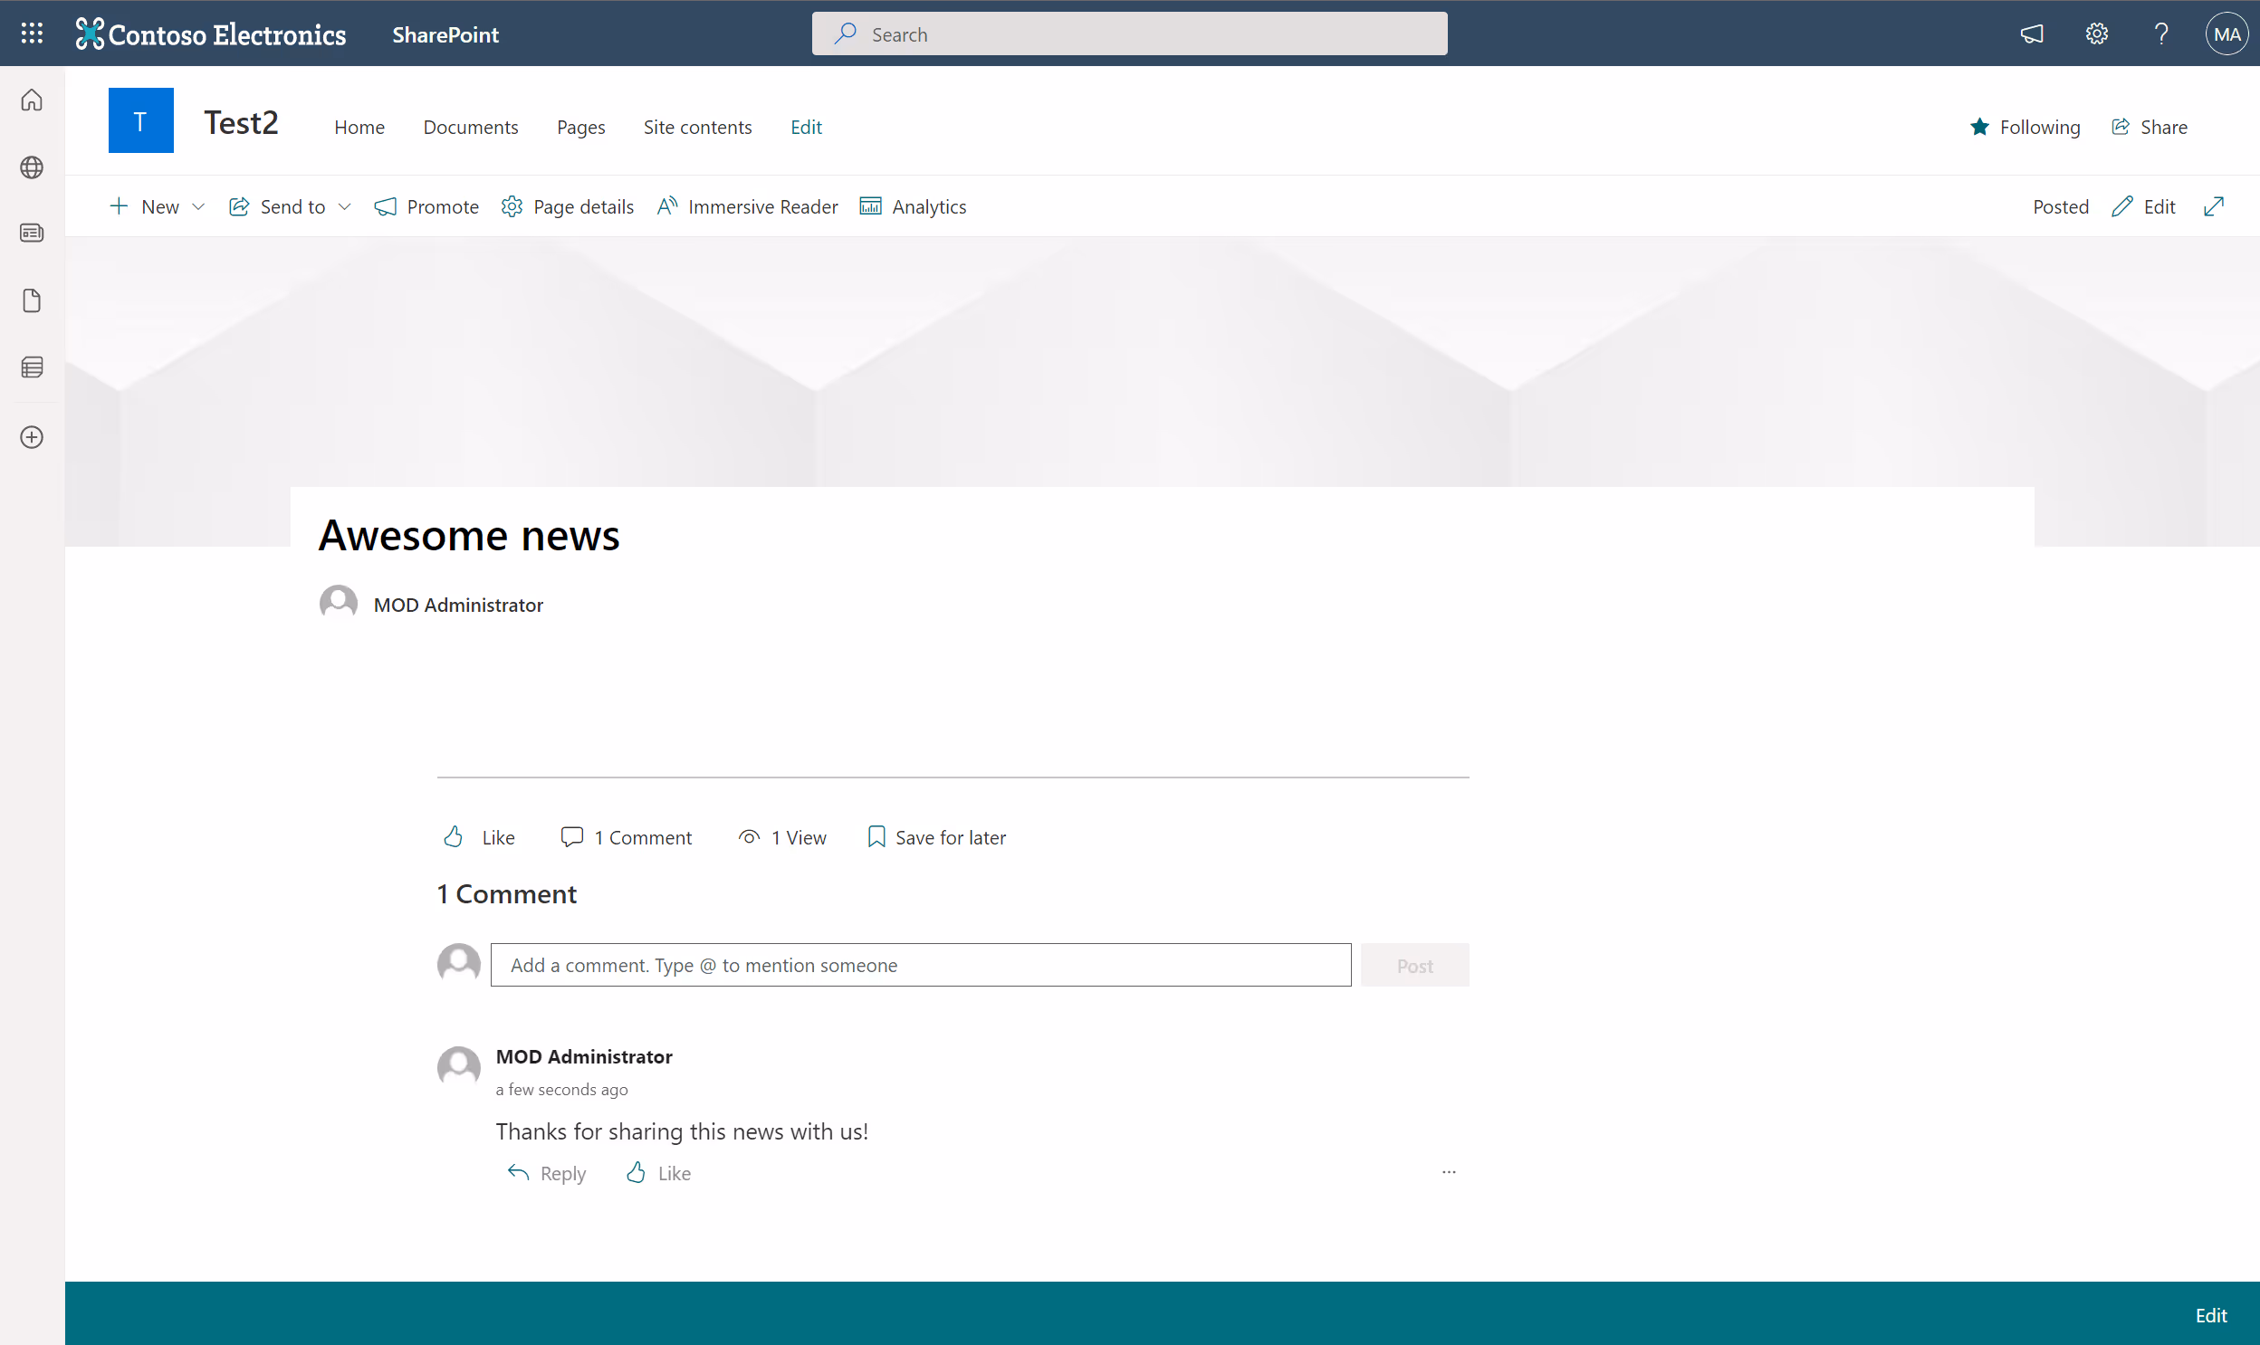Expand page to full view icon

2213,206
